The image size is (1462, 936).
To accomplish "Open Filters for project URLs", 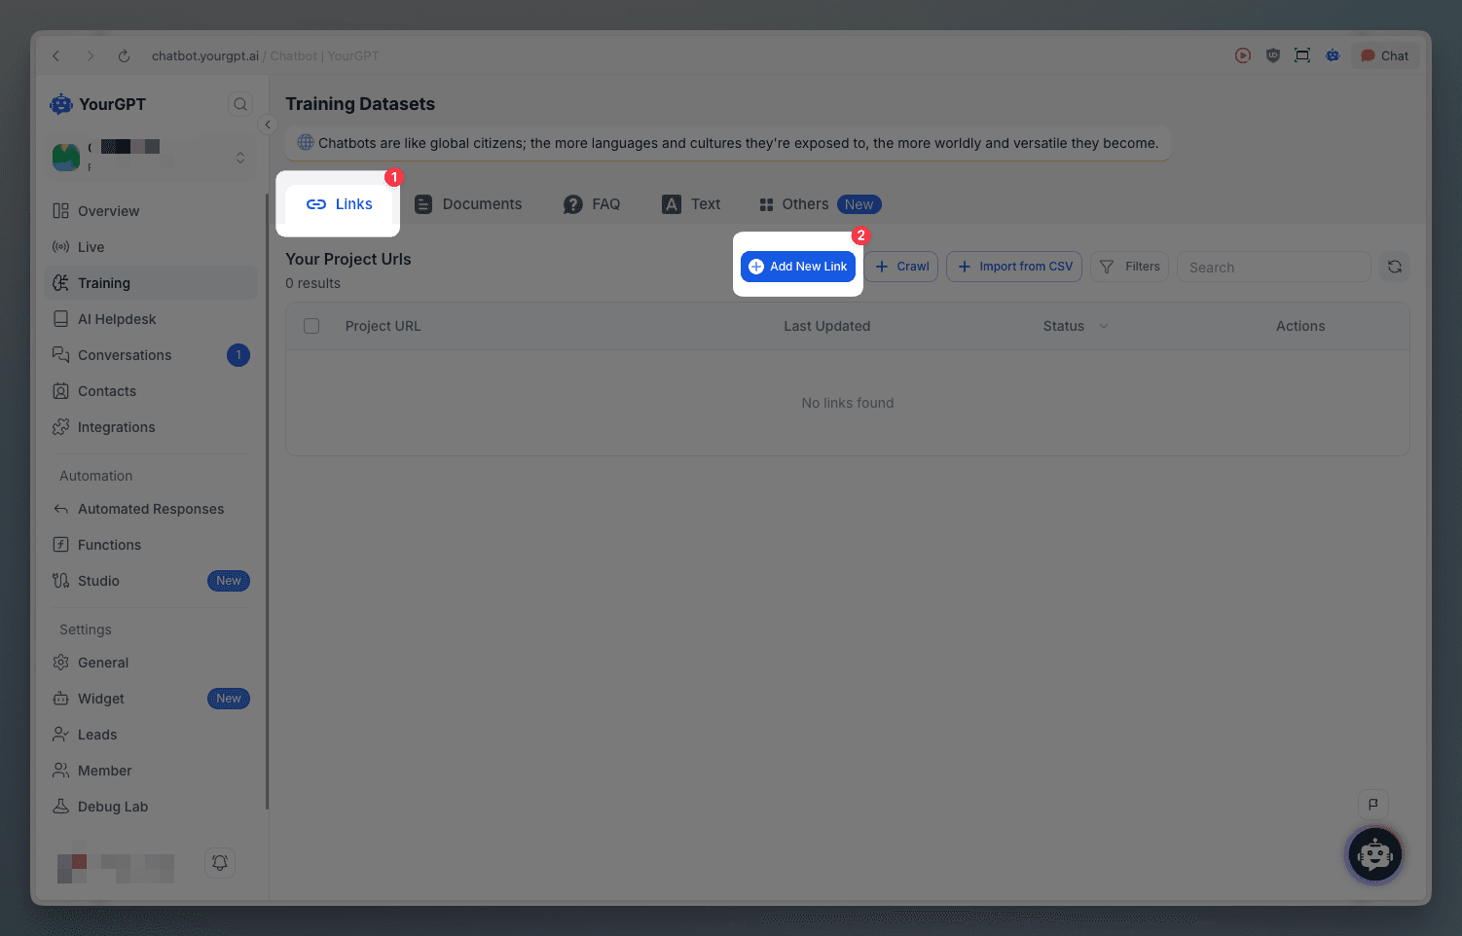I will click(x=1129, y=267).
